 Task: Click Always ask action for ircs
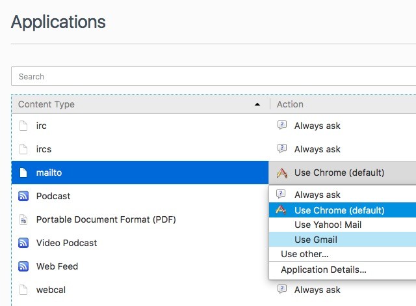(317, 149)
